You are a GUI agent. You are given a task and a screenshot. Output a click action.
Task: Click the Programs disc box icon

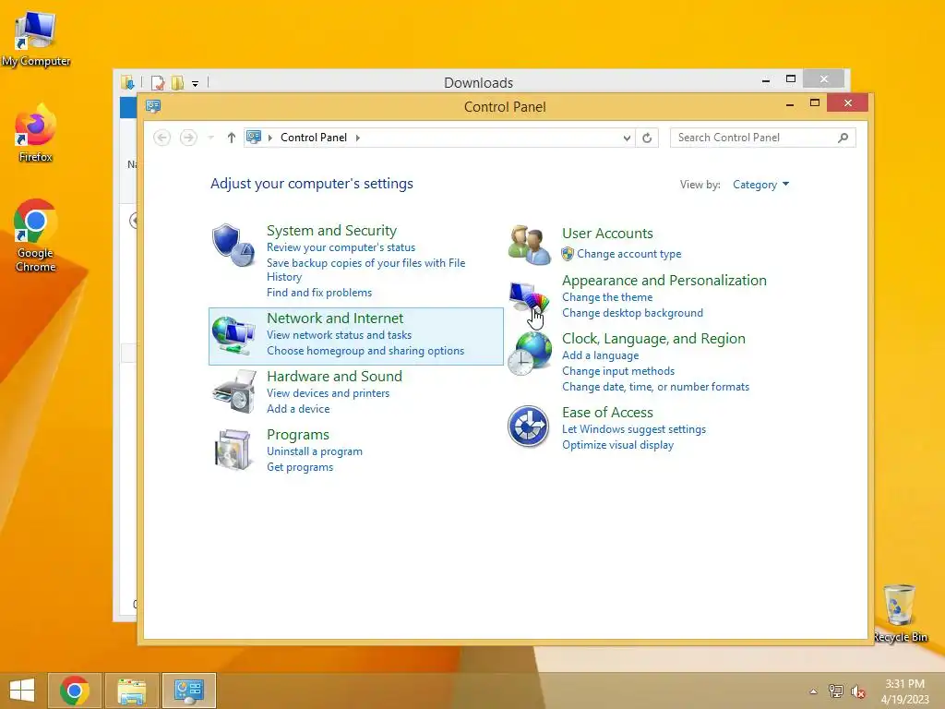[233, 450]
